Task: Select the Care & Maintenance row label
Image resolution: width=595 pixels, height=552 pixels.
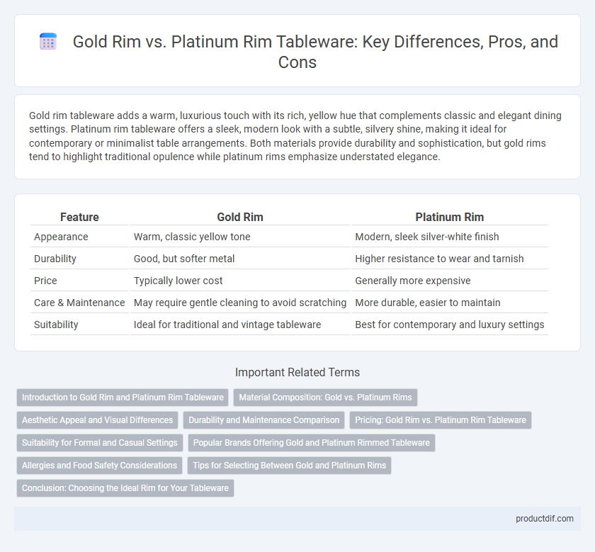Action: point(79,303)
